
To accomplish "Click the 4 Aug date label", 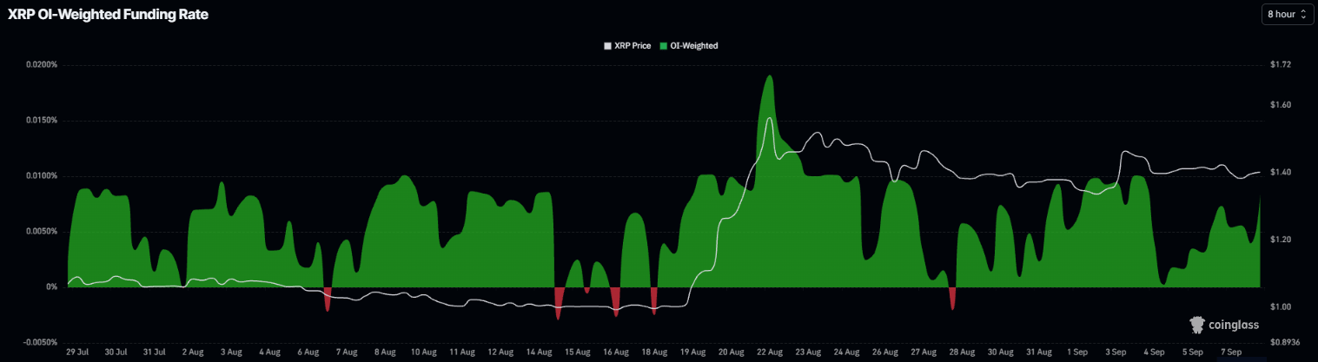I will (269, 353).
